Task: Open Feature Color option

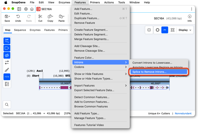Action: click(x=101, y=58)
